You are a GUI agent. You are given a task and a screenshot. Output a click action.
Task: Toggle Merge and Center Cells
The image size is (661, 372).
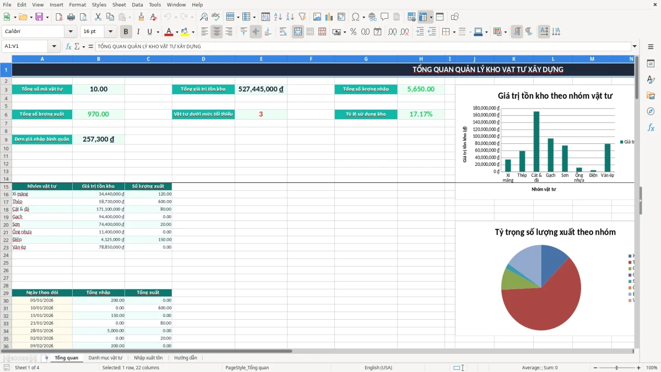[298, 32]
